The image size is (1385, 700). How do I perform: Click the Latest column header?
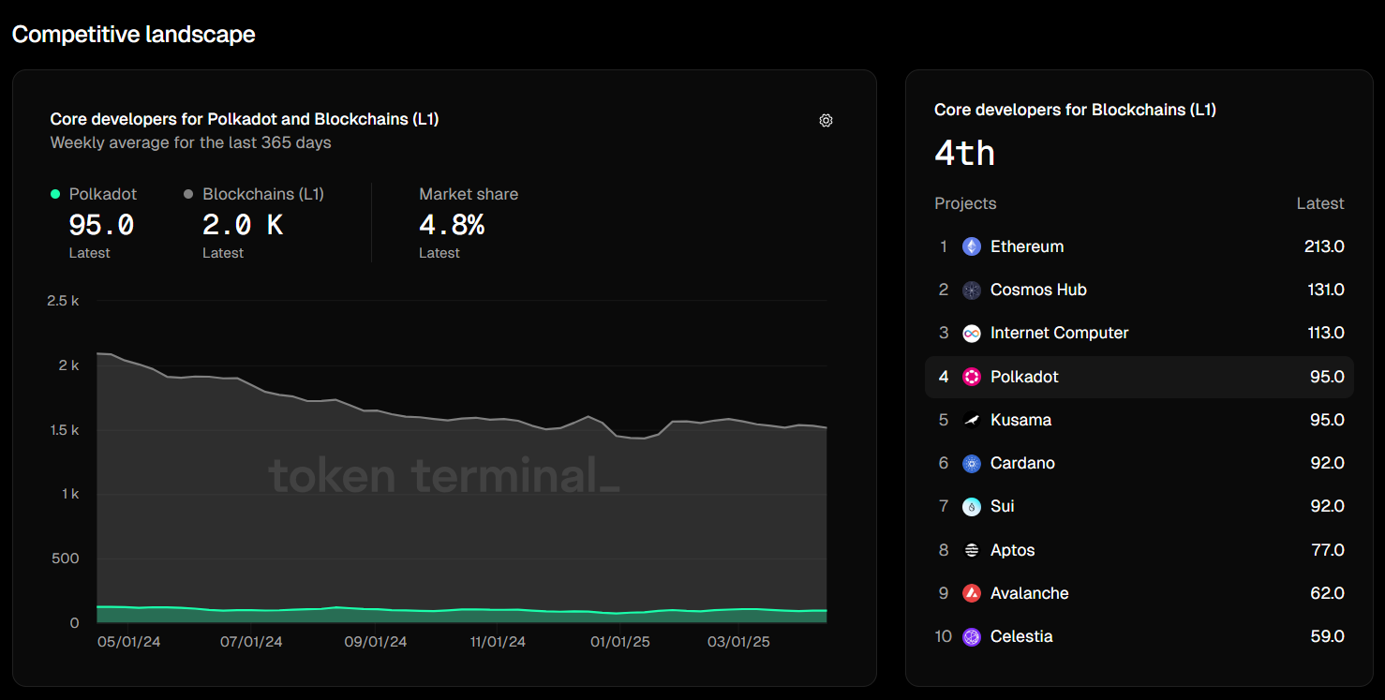(x=1319, y=203)
